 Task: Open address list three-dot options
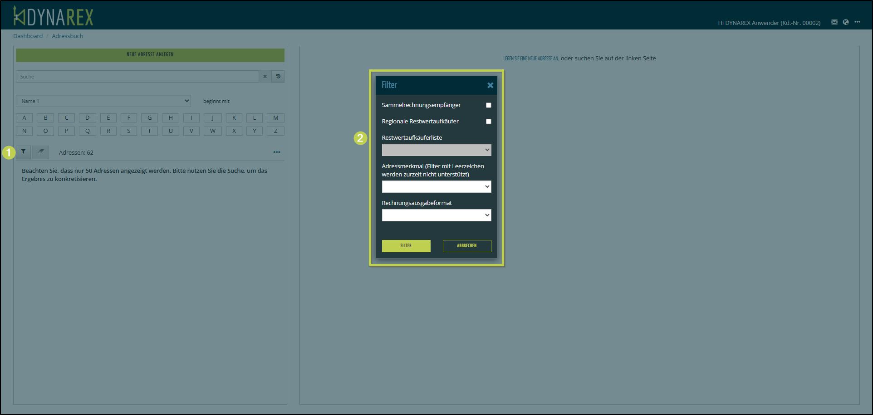point(277,152)
